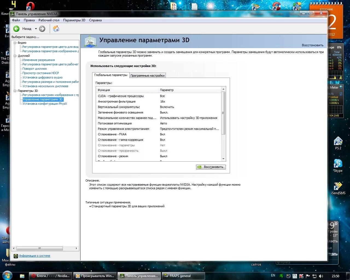350x280 pixels.
Task: Click the settings list scroll-up arrow
Action: (223, 89)
